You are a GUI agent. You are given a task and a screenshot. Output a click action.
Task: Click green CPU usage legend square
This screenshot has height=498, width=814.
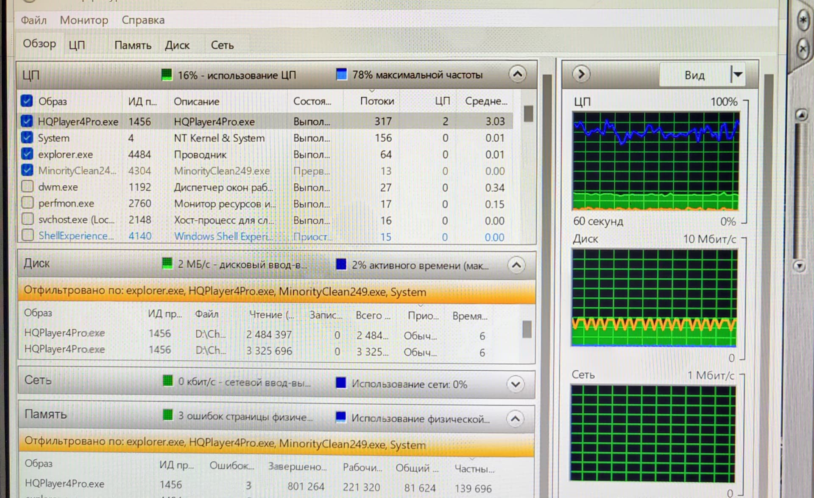click(x=167, y=75)
